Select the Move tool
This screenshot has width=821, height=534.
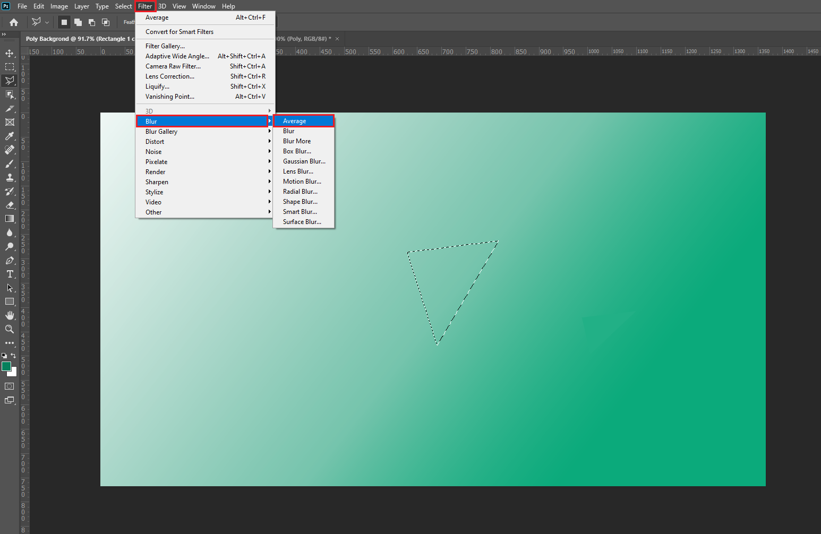(10, 53)
